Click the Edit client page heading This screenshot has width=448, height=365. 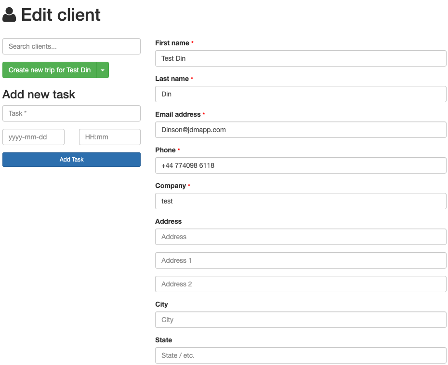[61, 15]
